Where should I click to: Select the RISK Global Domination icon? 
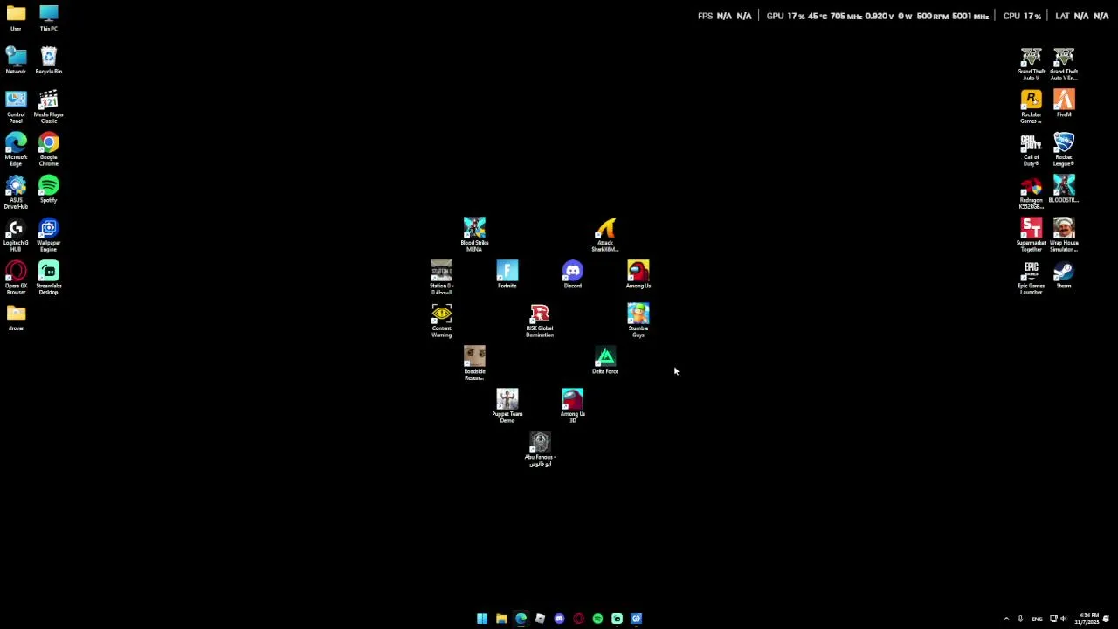point(540,321)
